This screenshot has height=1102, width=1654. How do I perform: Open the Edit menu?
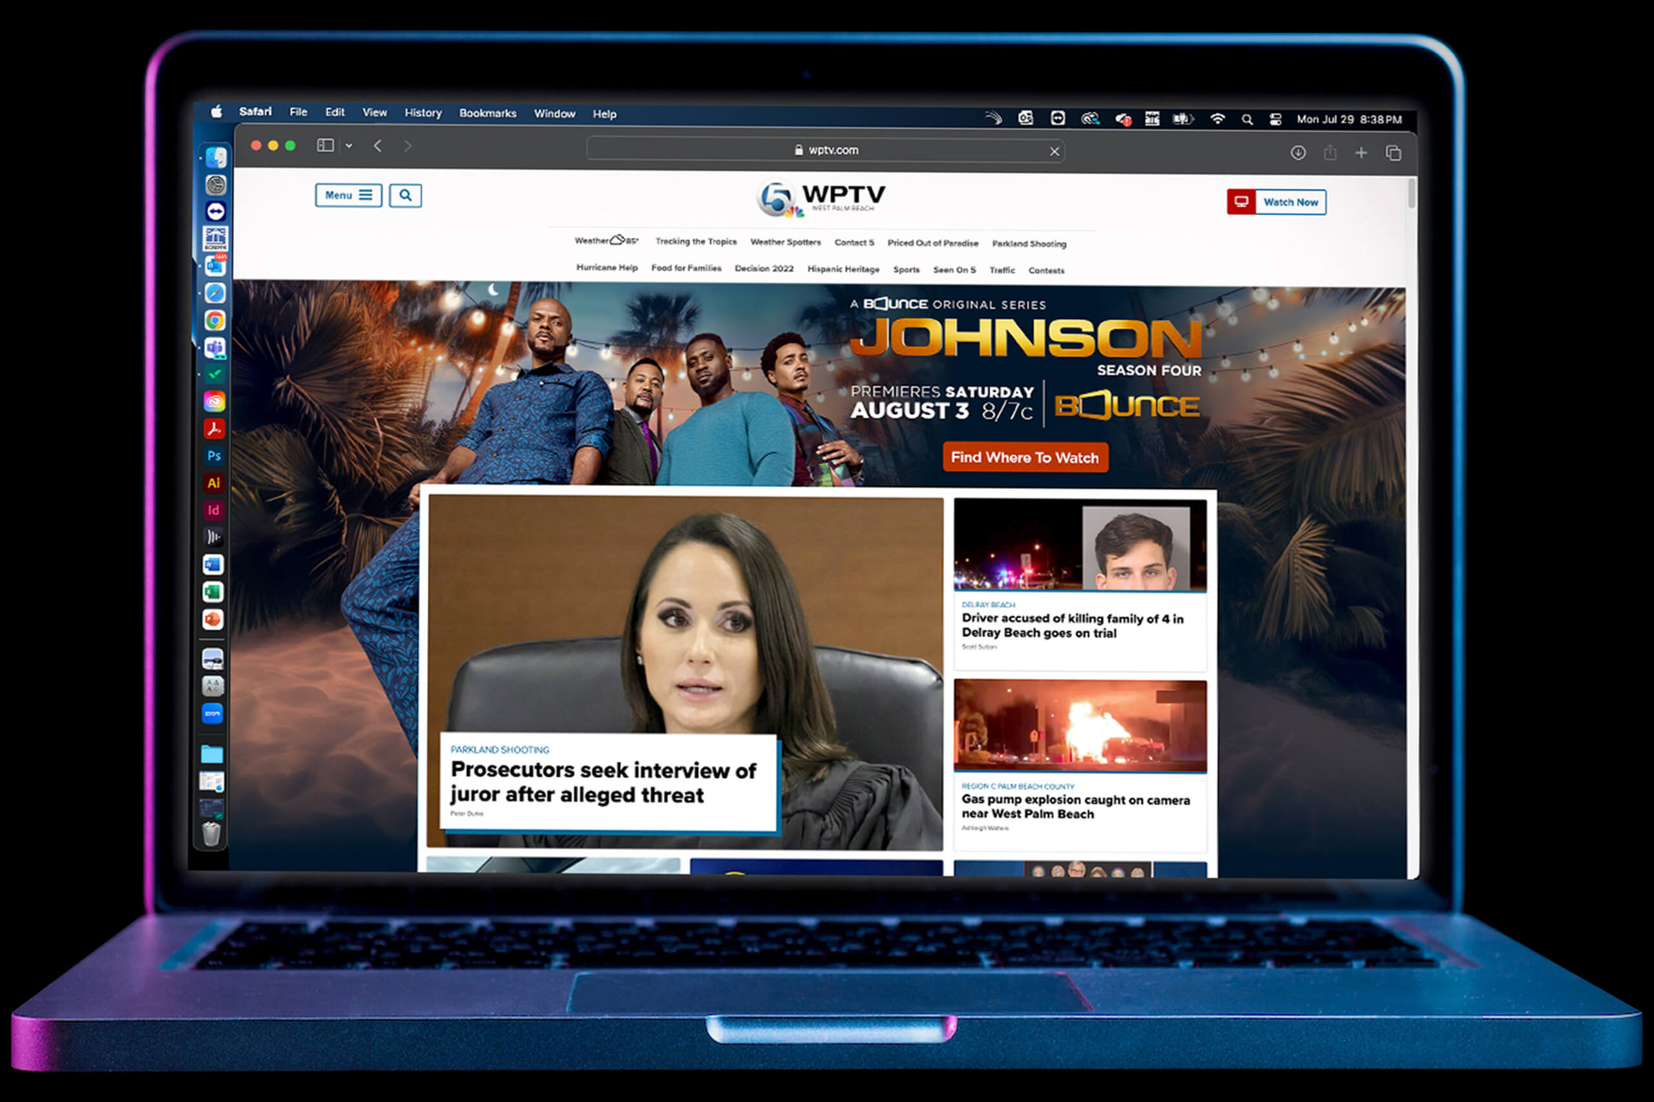coord(335,112)
